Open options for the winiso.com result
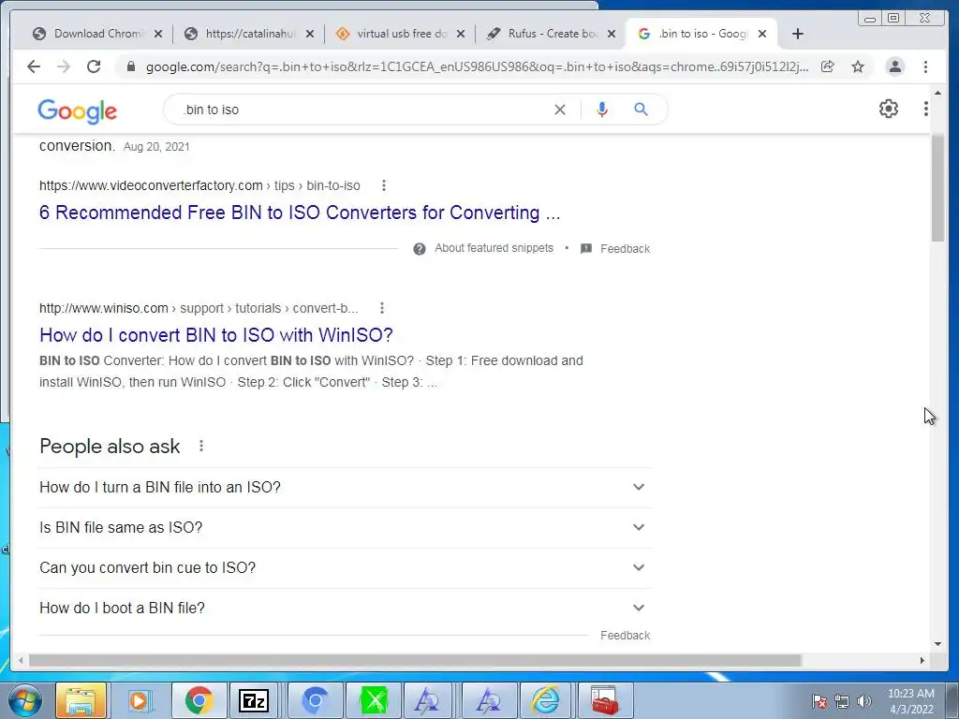959x719 pixels. (x=382, y=308)
